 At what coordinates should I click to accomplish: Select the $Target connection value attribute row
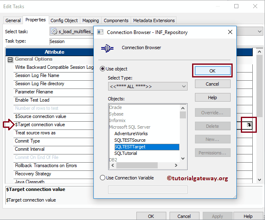[54, 125]
